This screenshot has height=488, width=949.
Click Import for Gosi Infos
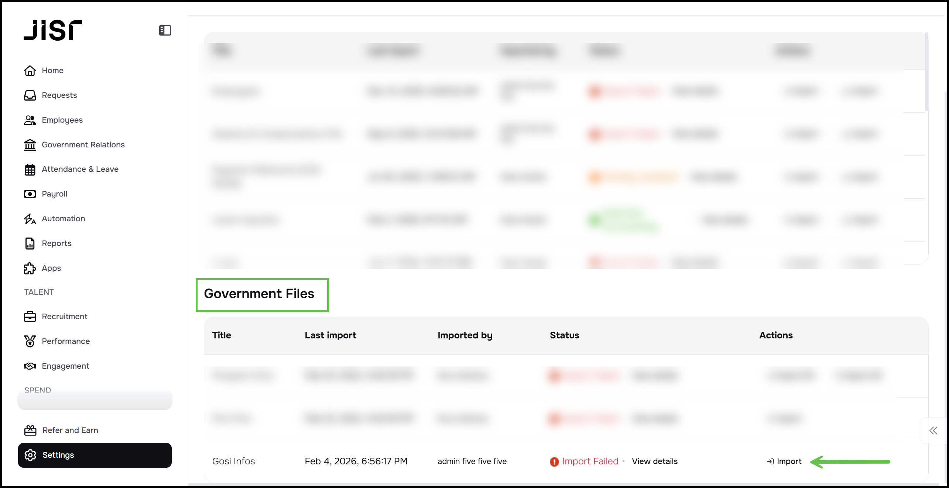click(784, 461)
